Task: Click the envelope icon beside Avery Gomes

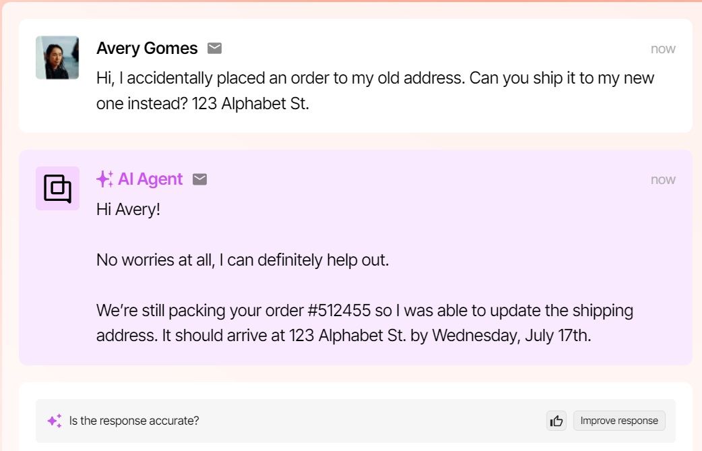Action: pyautogui.click(x=214, y=48)
